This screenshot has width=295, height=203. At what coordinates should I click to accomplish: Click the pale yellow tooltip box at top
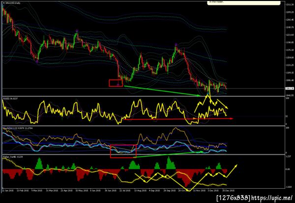(244, 3)
